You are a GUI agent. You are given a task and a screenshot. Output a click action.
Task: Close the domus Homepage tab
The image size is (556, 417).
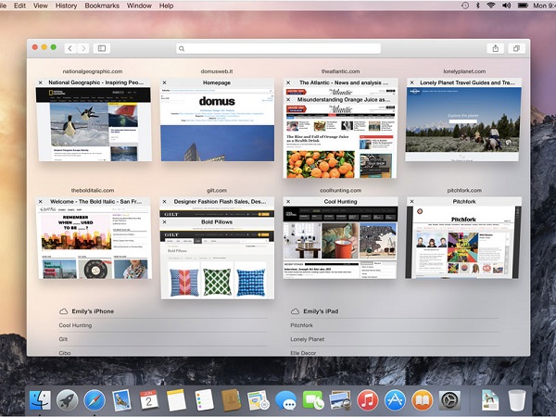pos(165,82)
